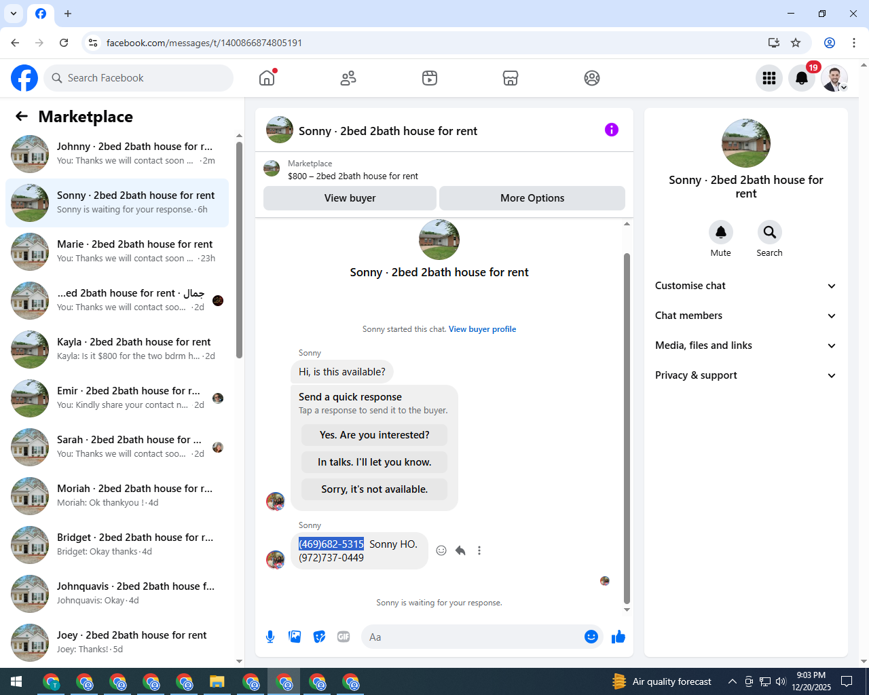Open account menu on profile picture
Image resolution: width=869 pixels, height=695 pixels.
834,78
